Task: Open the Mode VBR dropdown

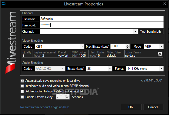Action: click(x=161, y=46)
